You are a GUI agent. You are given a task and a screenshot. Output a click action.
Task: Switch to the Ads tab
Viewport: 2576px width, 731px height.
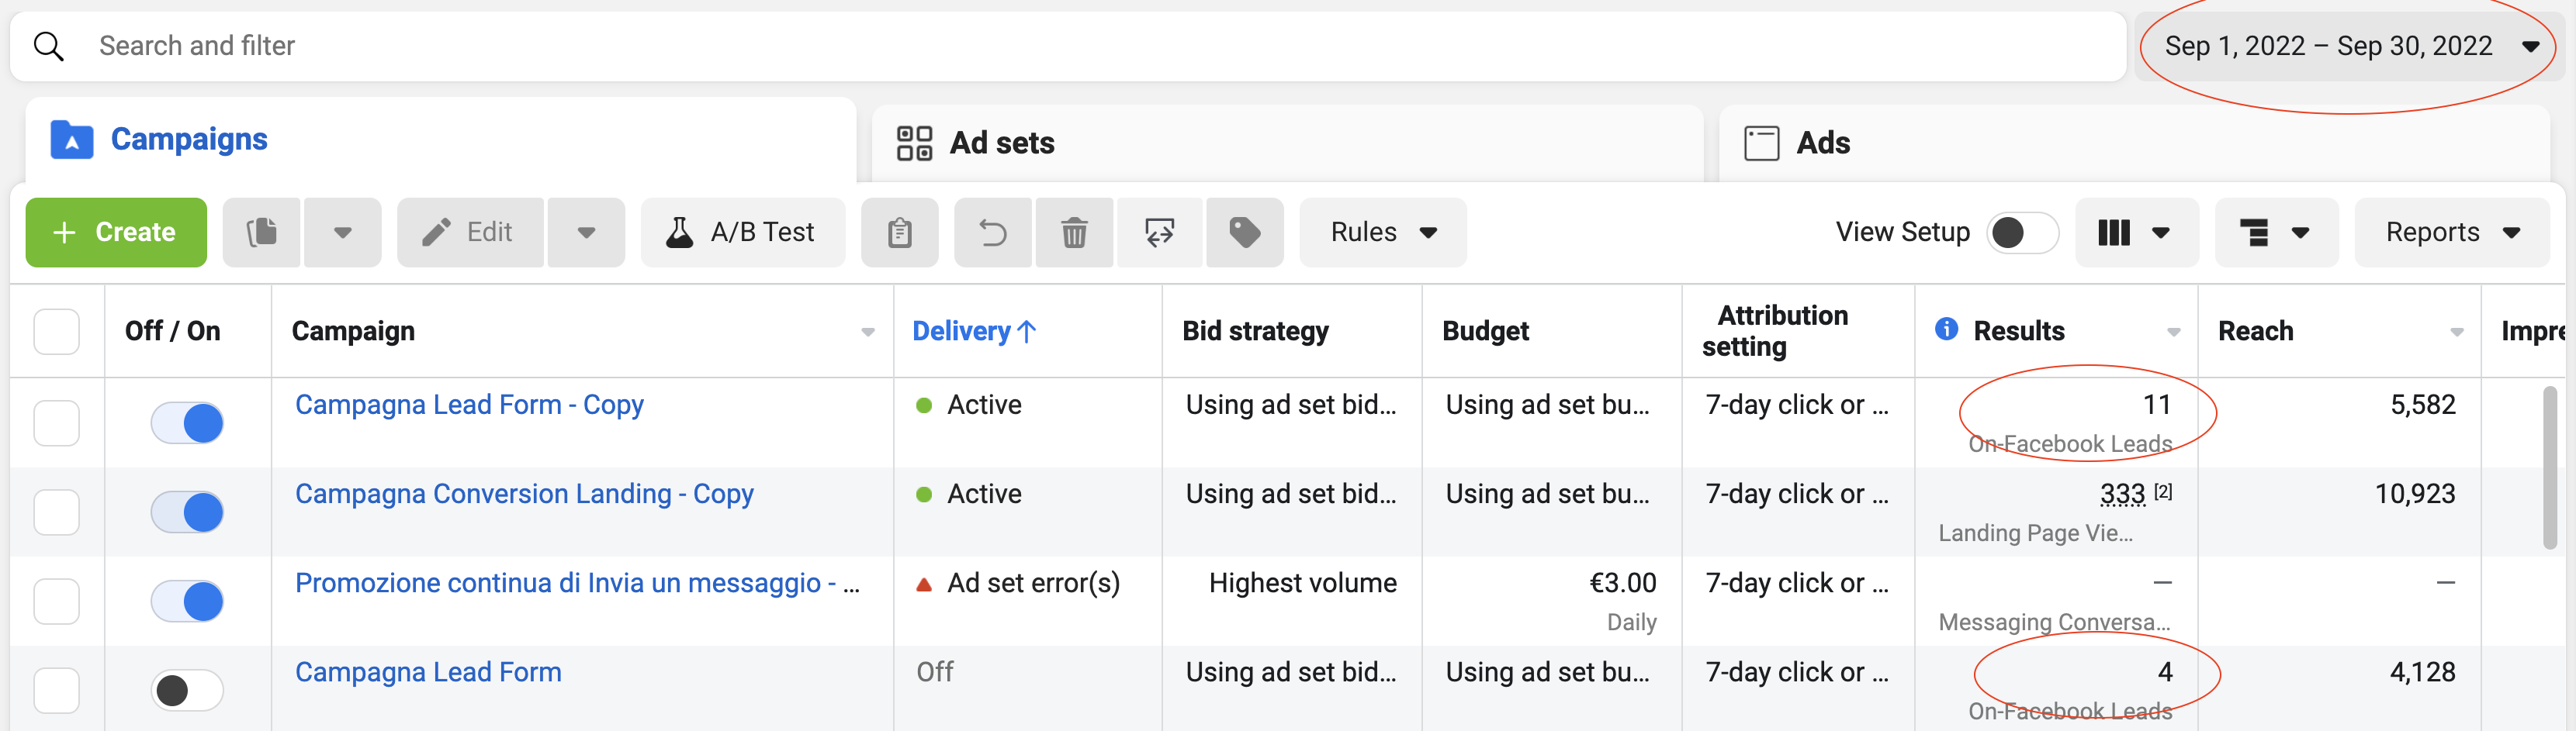point(1822,143)
